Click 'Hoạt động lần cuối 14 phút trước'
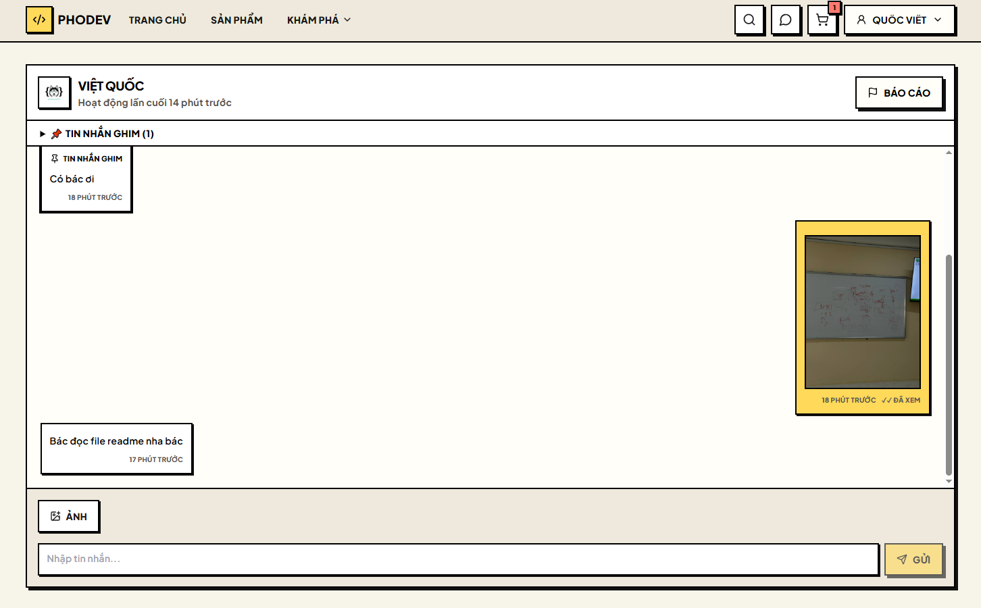 click(x=155, y=103)
